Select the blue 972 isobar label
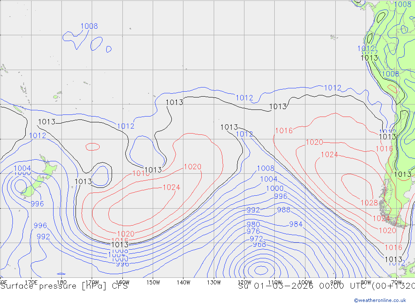 256,238
